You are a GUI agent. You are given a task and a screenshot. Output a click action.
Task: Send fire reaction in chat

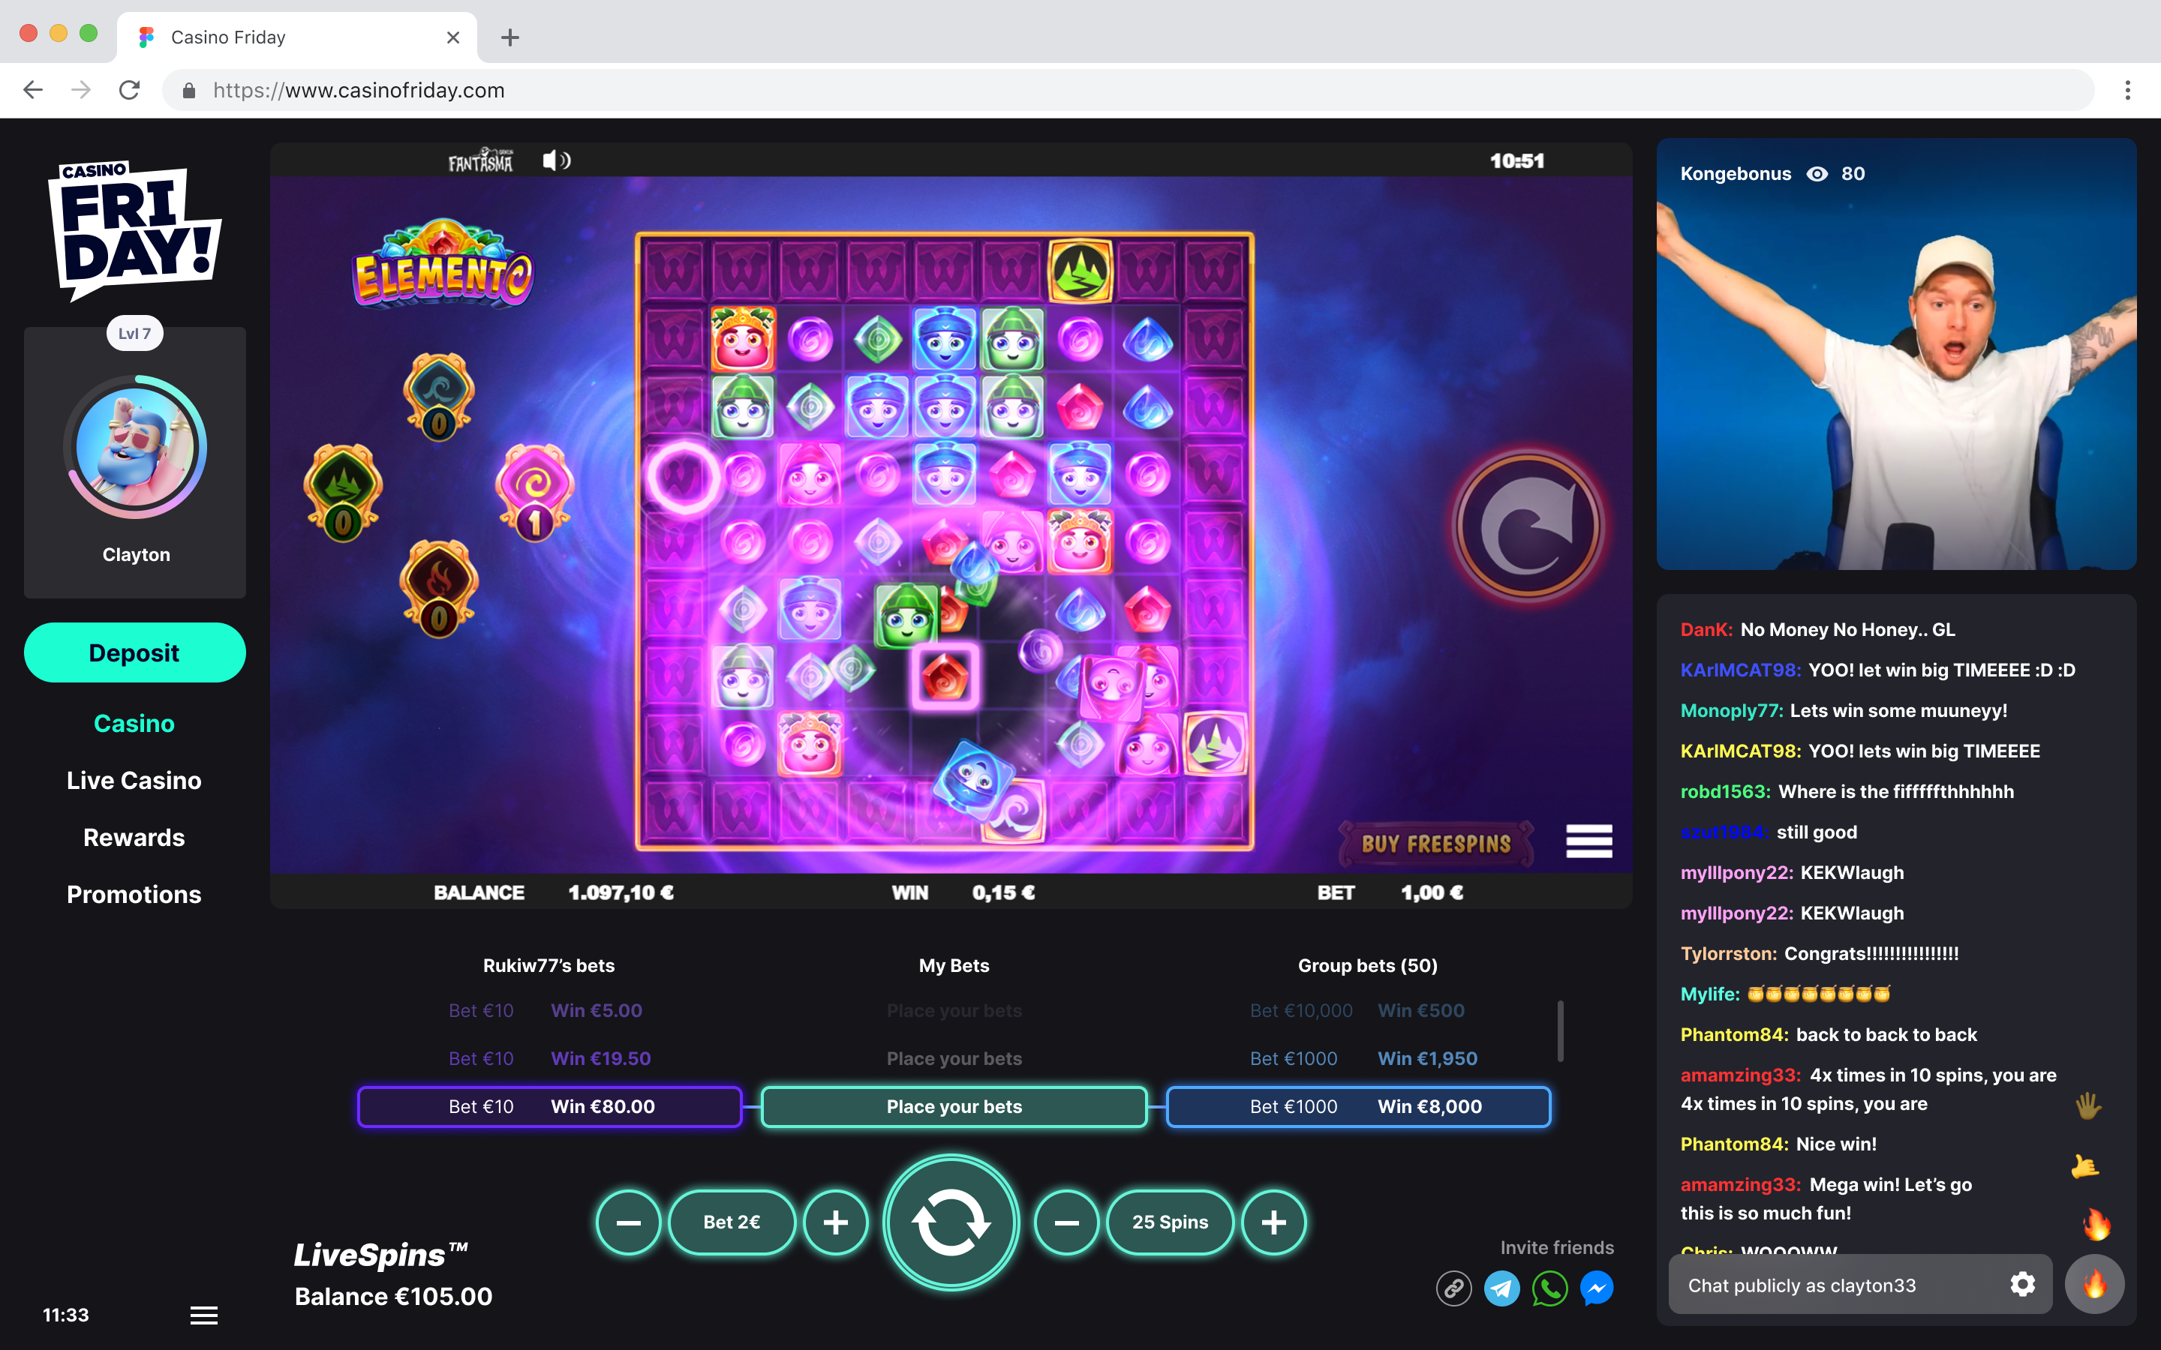coord(2094,1285)
